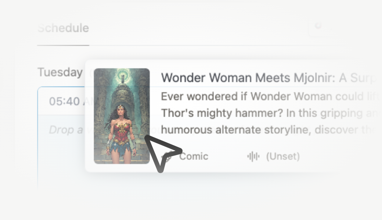This screenshot has width=382, height=220.
Task: Select the Comic style label
Action: pos(194,156)
